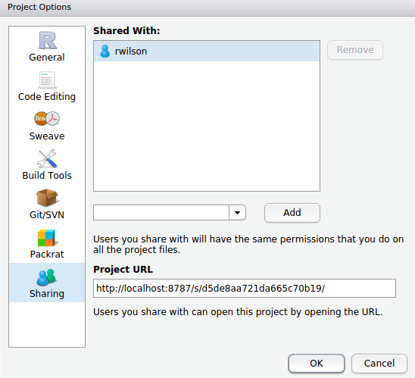Click the Sweave Rnw PDF icon
The height and width of the screenshot is (378, 415).
(47, 118)
